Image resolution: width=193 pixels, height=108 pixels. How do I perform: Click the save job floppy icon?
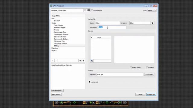click(x=89, y=10)
